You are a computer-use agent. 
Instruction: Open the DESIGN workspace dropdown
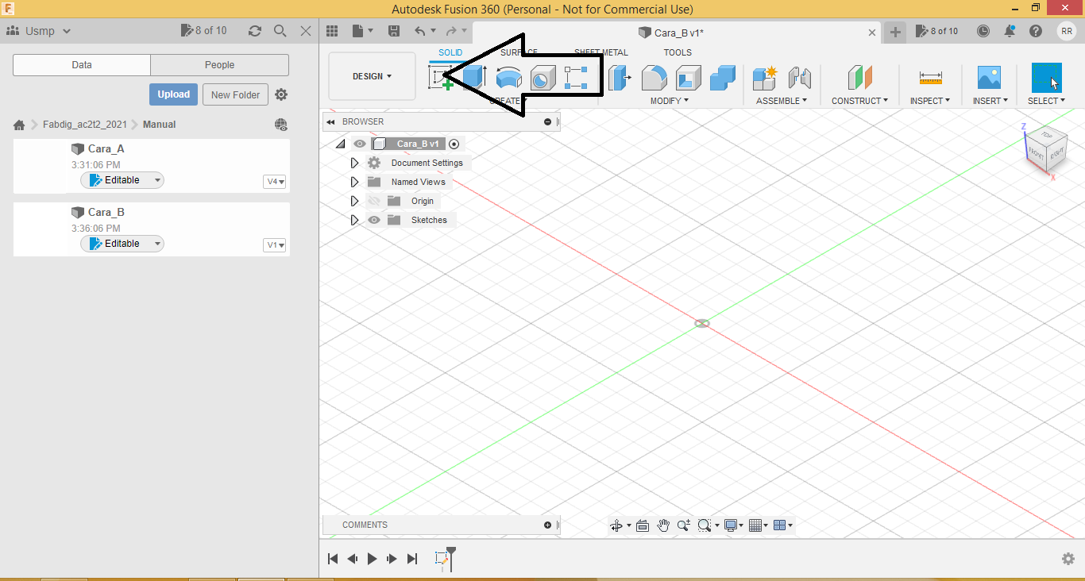(372, 76)
